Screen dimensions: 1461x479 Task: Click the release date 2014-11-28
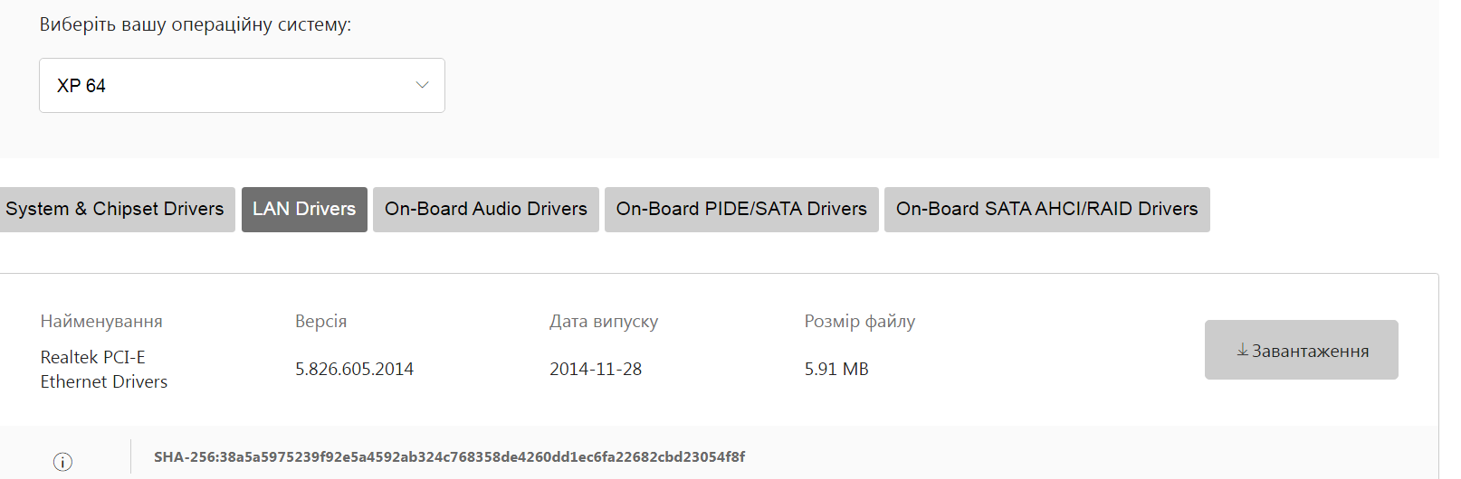(596, 370)
